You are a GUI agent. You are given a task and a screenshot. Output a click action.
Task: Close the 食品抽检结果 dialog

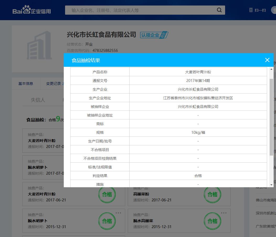coord(267,60)
